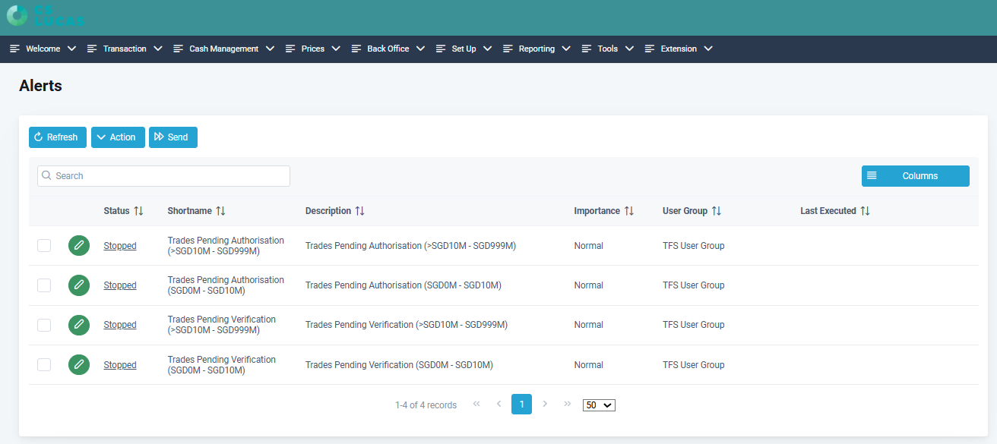The height and width of the screenshot is (444, 997).
Task: Click edit pencil for Trades Pending Verification (SGD0M - SGD10M)
Action: coord(78,365)
